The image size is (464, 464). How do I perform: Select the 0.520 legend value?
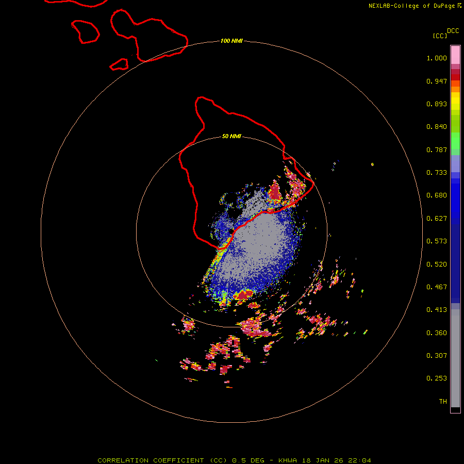tap(437, 264)
